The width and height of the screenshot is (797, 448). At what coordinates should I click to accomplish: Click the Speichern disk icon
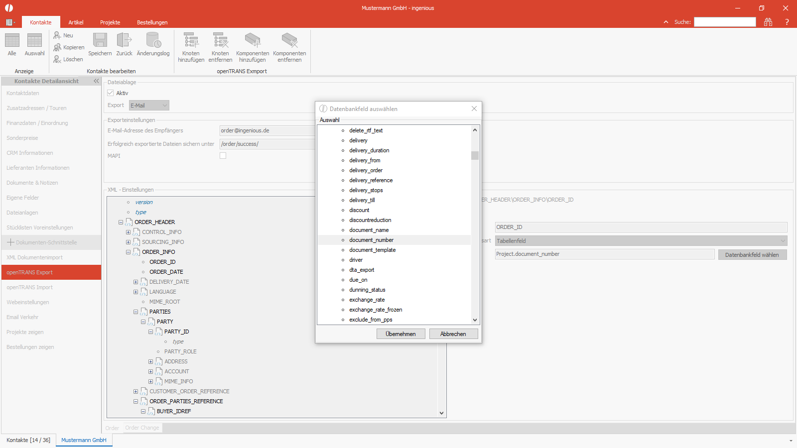[x=100, y=40]
